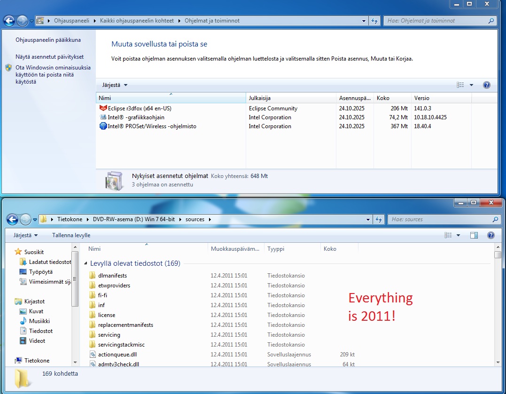Screen dimensions: 506x394
Task: Click Back arrow in sources window
Action: [12, 219]
